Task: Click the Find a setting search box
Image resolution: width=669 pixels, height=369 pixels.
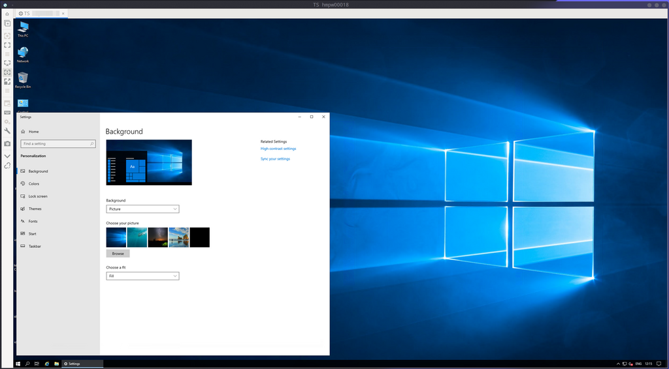Action: (58, 143)
